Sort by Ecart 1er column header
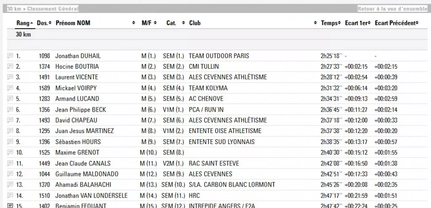Viewport: 431px width, 208px height. coord(358,23)
